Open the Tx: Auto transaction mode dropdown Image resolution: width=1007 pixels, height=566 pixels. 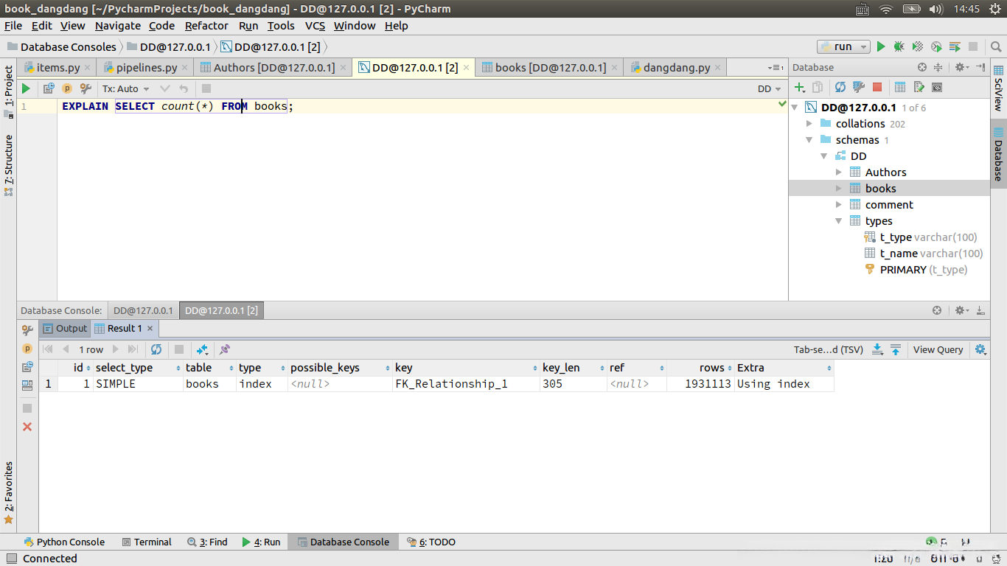[x=126, y=88]
